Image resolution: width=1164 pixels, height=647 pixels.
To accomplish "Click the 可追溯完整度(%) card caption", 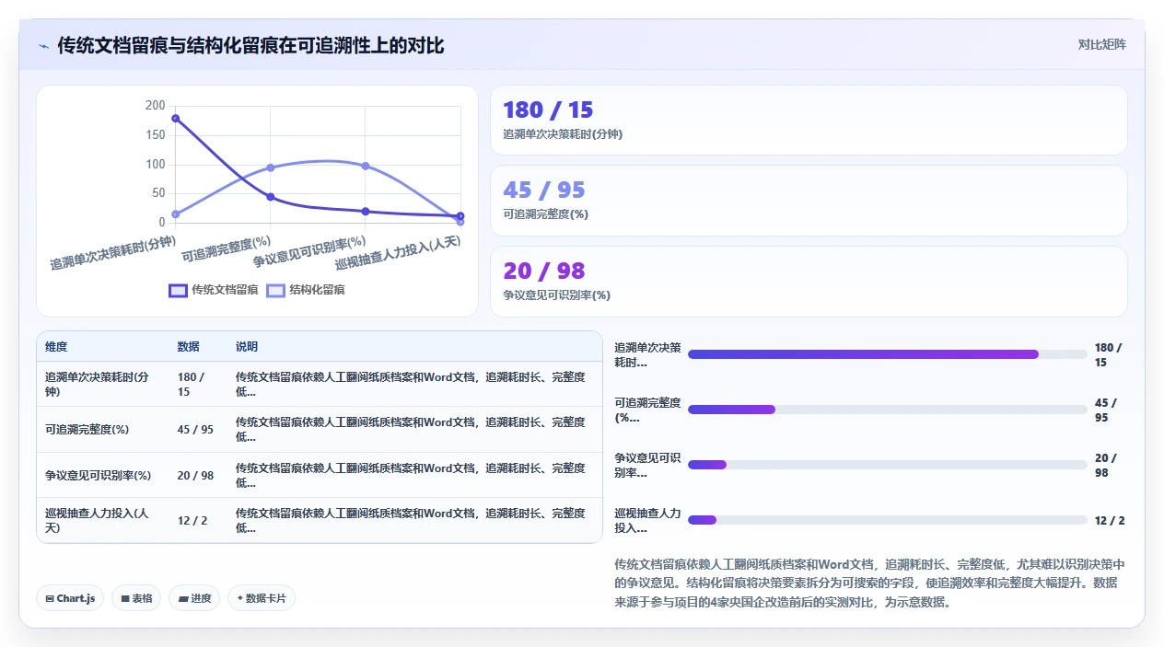I will [x=545, y=214].
